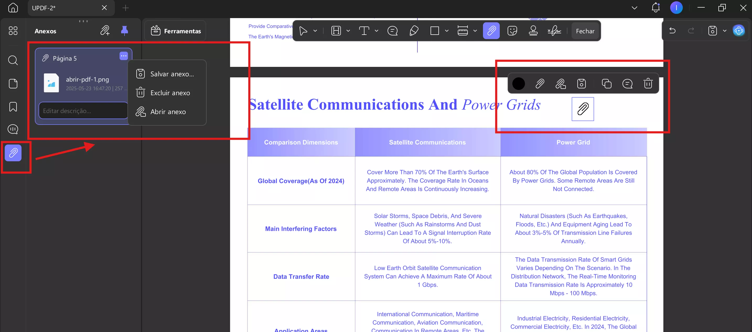752x332 pixels.
Task: Open the page panel icon in sidebar
Action: (13, 83)
